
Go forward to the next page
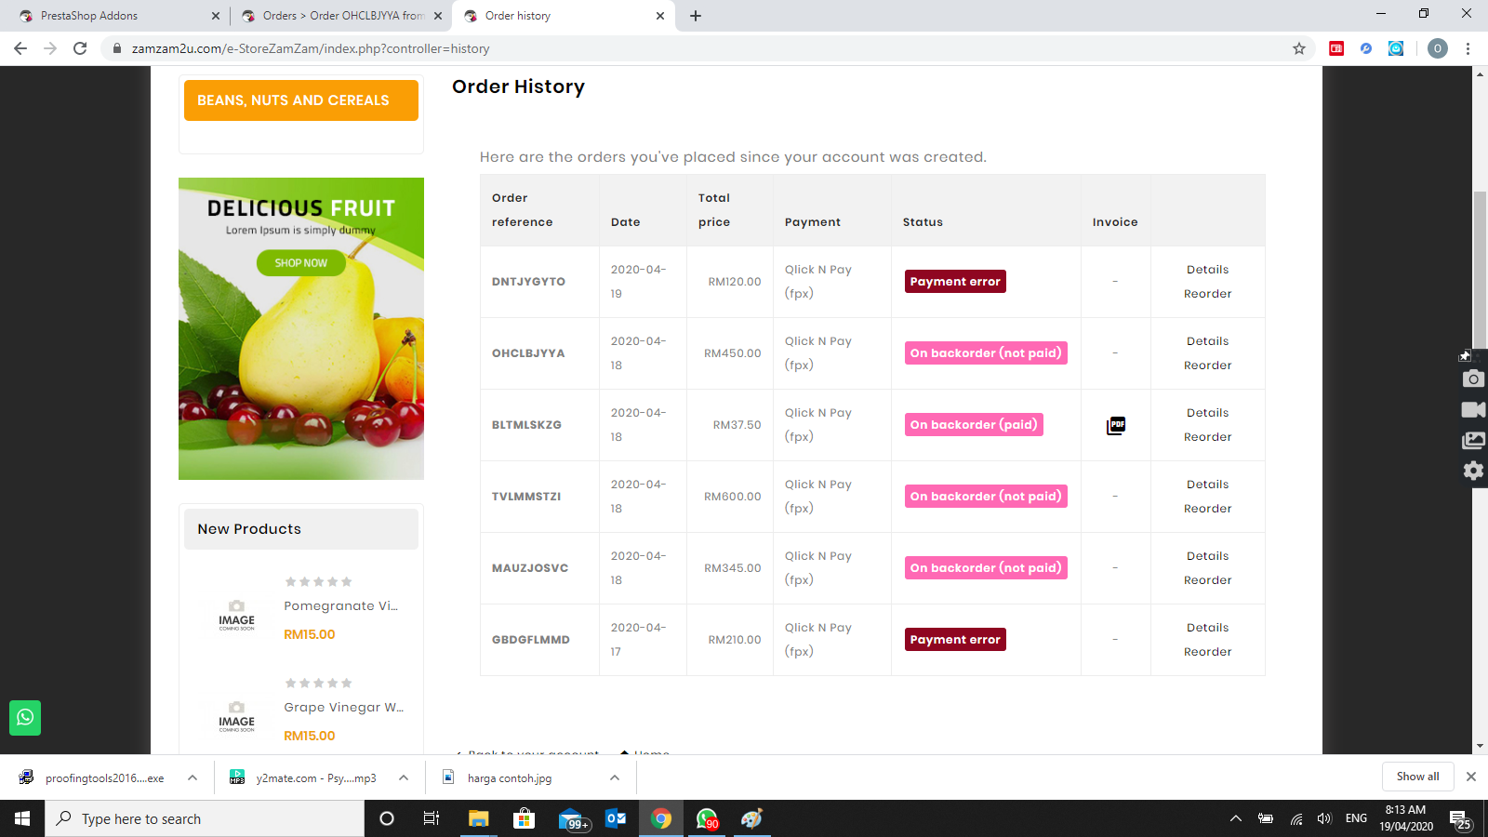50,48
